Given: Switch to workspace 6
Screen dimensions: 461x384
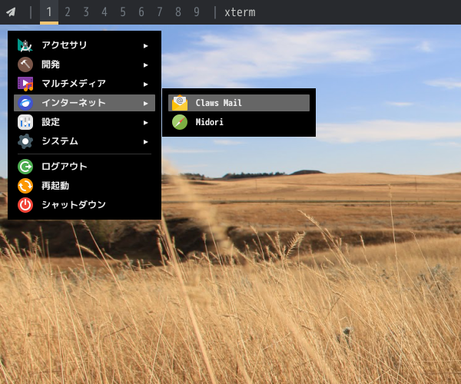Looking at the screenshot, I should coord(141,12).
